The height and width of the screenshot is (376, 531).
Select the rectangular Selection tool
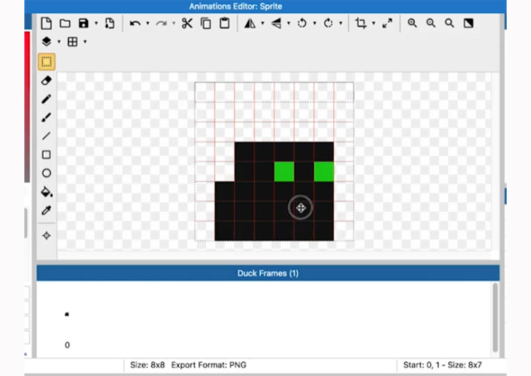47,62
